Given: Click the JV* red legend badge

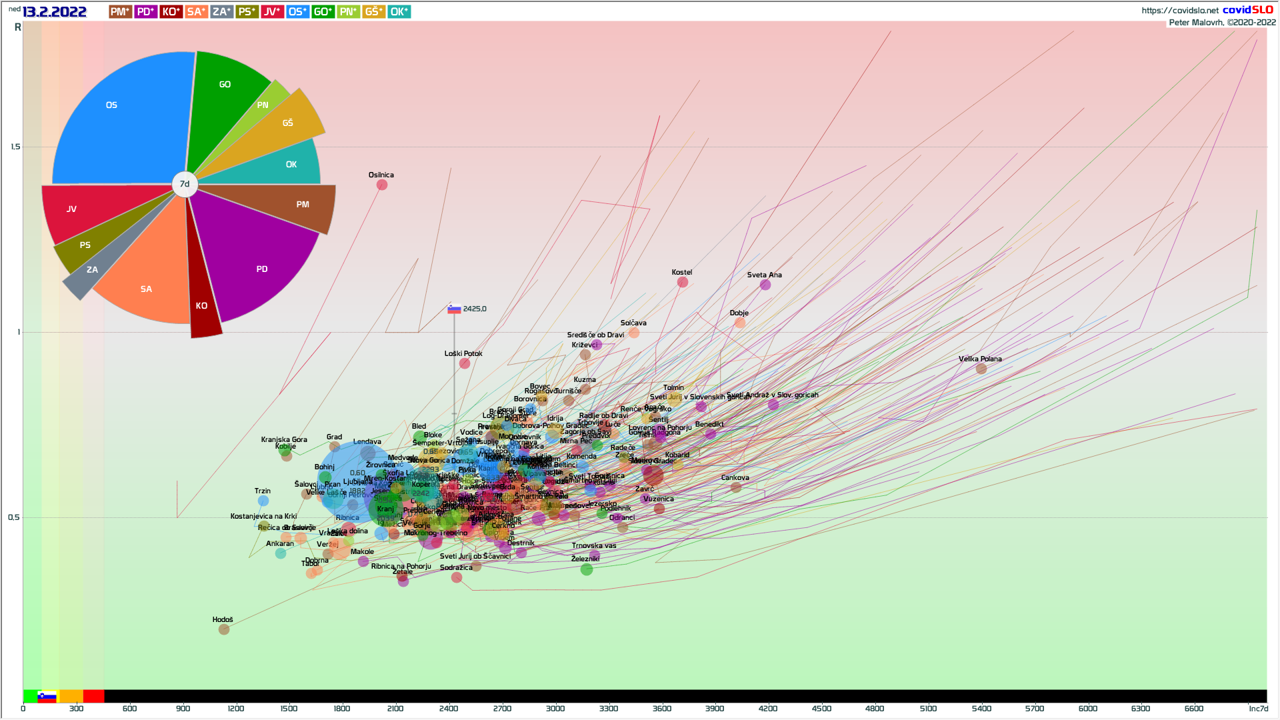Looking at the screenshot, I should pyautogui.click(x=272, y=12).
